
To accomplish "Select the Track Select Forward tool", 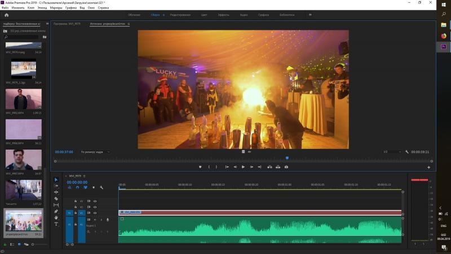I will point(56,186).
